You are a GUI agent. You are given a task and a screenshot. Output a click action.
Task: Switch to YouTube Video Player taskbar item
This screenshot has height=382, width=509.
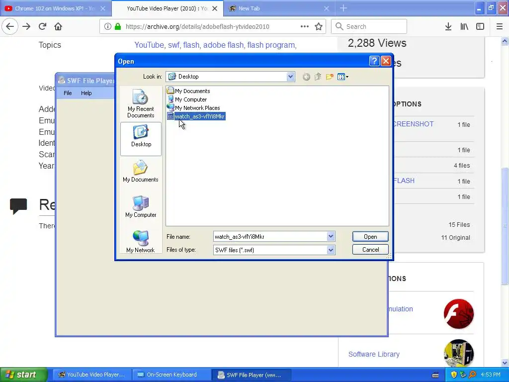pos(92,375)
